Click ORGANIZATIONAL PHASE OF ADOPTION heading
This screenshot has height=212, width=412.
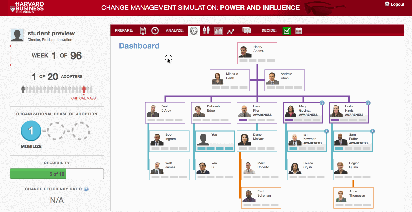pyautogui.click(x=57, y=114)
